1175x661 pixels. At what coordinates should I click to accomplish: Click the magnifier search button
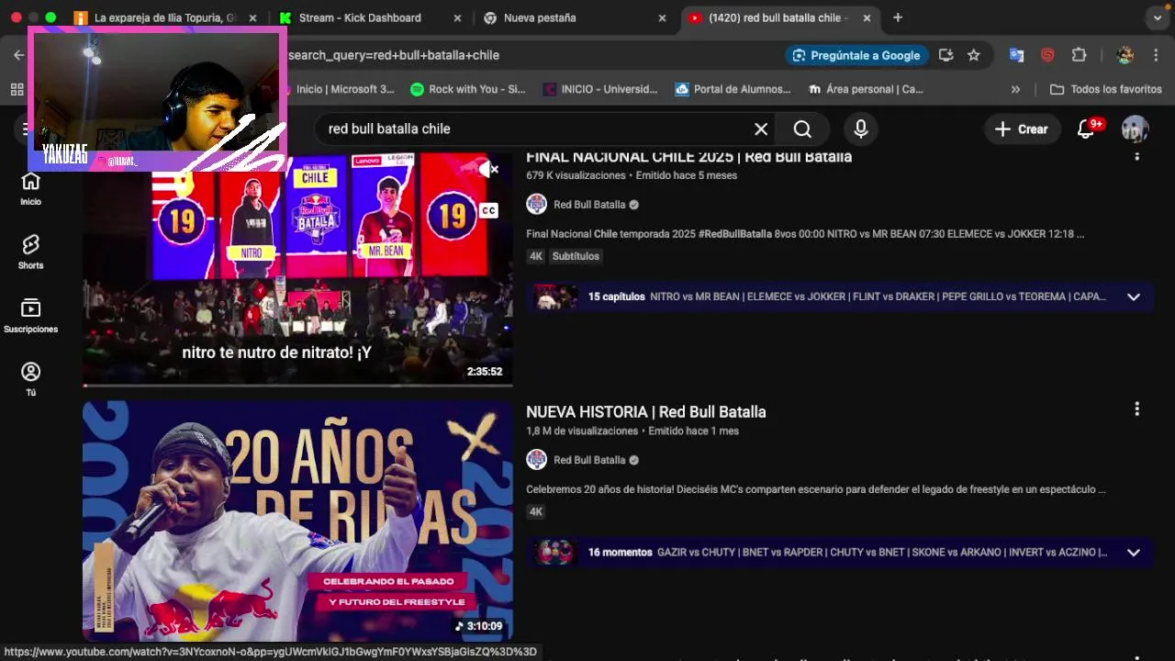pyautogui.click(x=802, y=129)
